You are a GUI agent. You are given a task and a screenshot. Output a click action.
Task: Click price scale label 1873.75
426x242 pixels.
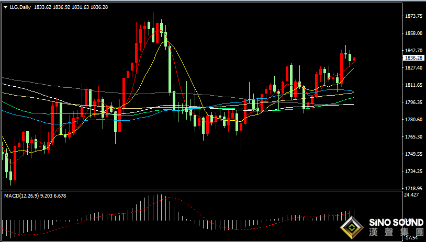413,16
